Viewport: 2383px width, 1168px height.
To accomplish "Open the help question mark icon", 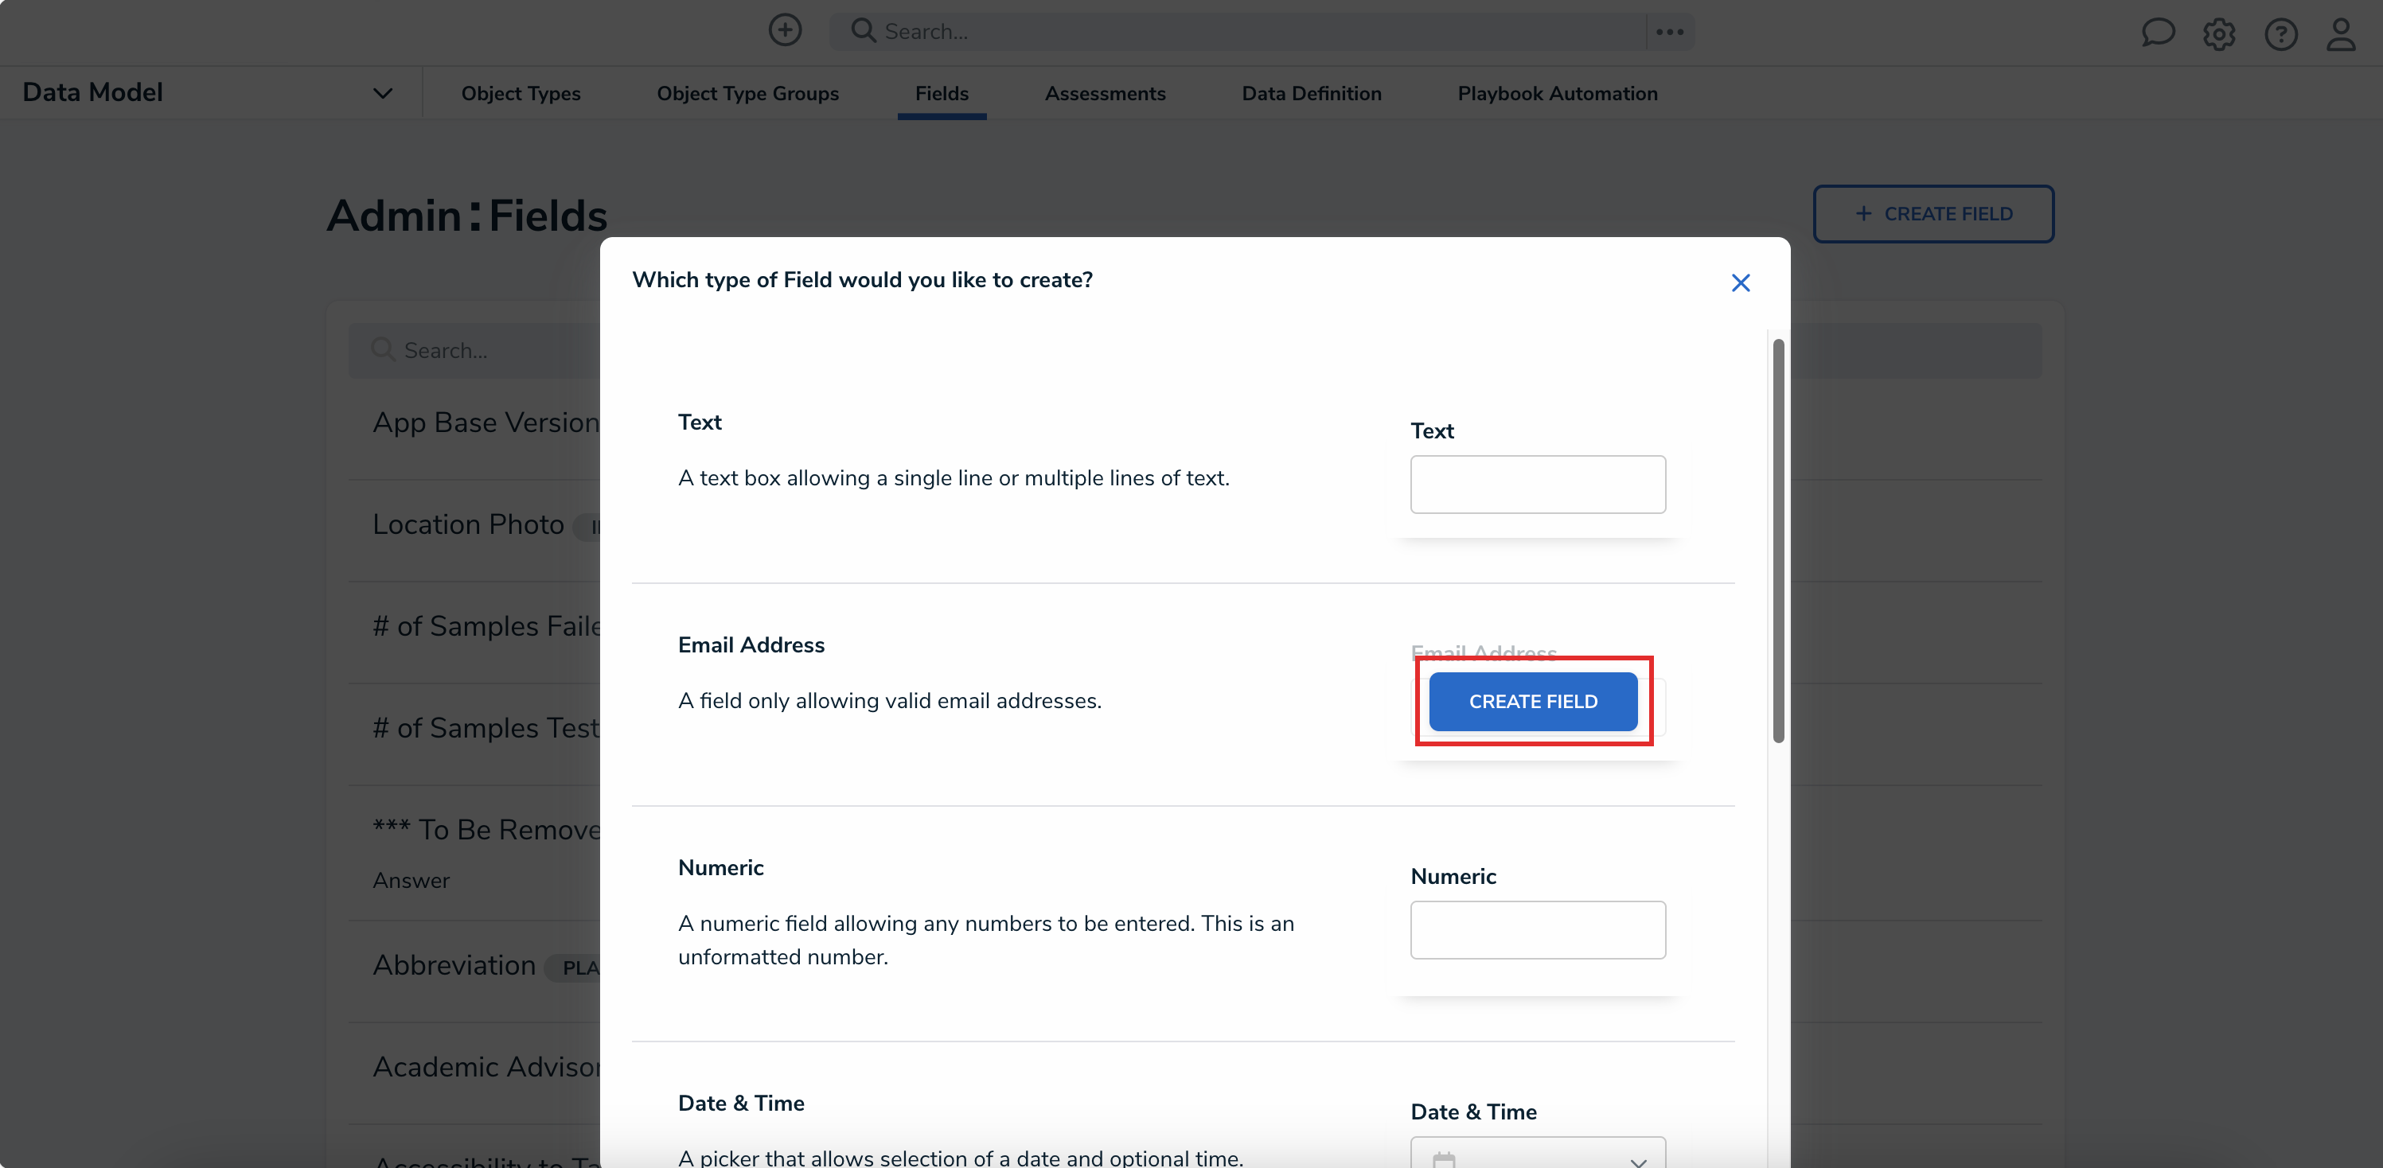I will click(2280, 33).
